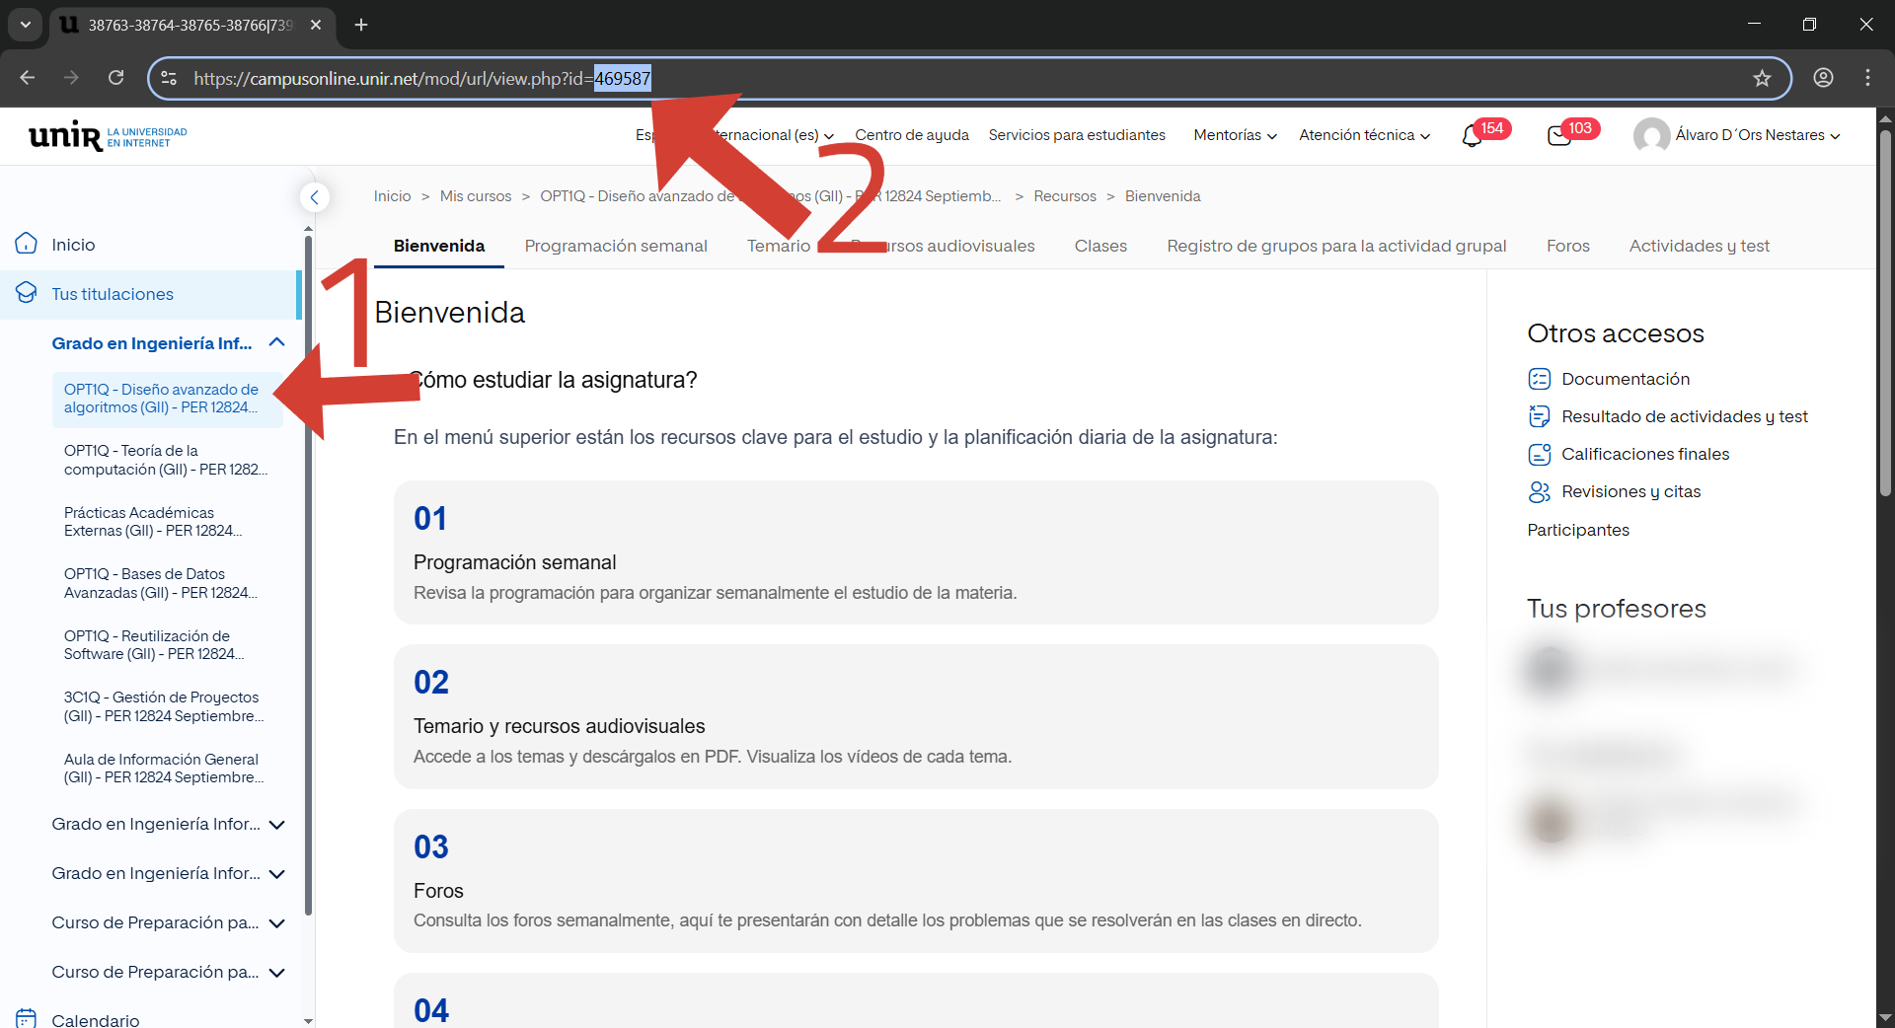Viewport: 1895px width, 1028px height.
Task: Open the Atención técnica dropdown menu
Action: 1364,135
